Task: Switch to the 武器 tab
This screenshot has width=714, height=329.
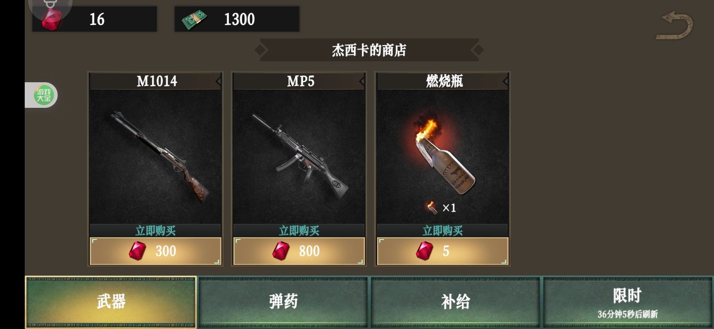Action: click(x=111, y=302)
